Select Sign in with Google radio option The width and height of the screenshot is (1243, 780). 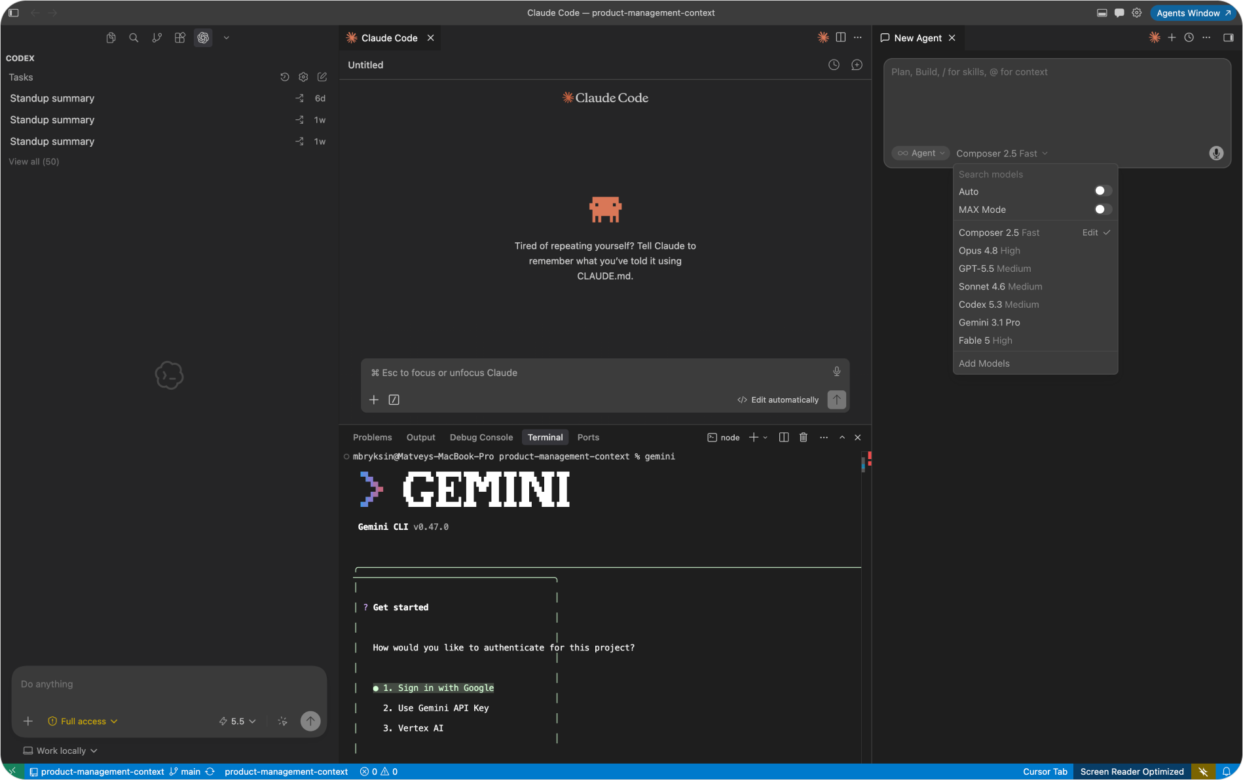click(x=434, y=688)
